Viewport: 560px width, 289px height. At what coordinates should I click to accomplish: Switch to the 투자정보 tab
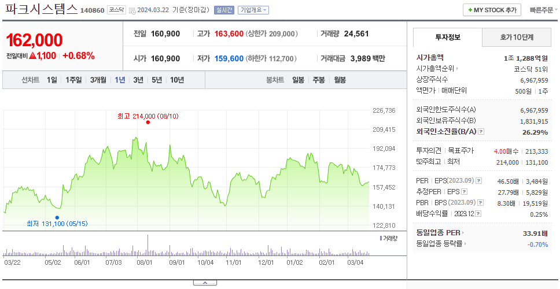coord(448,37)
